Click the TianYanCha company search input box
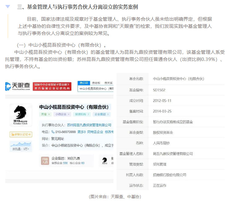 click(x=96, y=89)
